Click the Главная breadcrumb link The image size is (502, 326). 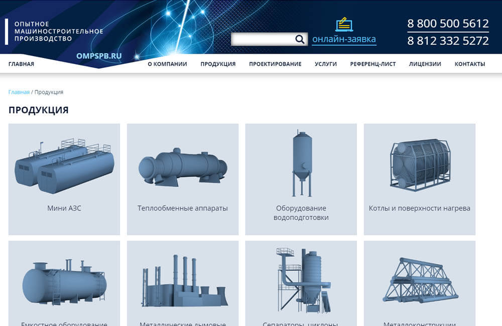tap(19, 92)
